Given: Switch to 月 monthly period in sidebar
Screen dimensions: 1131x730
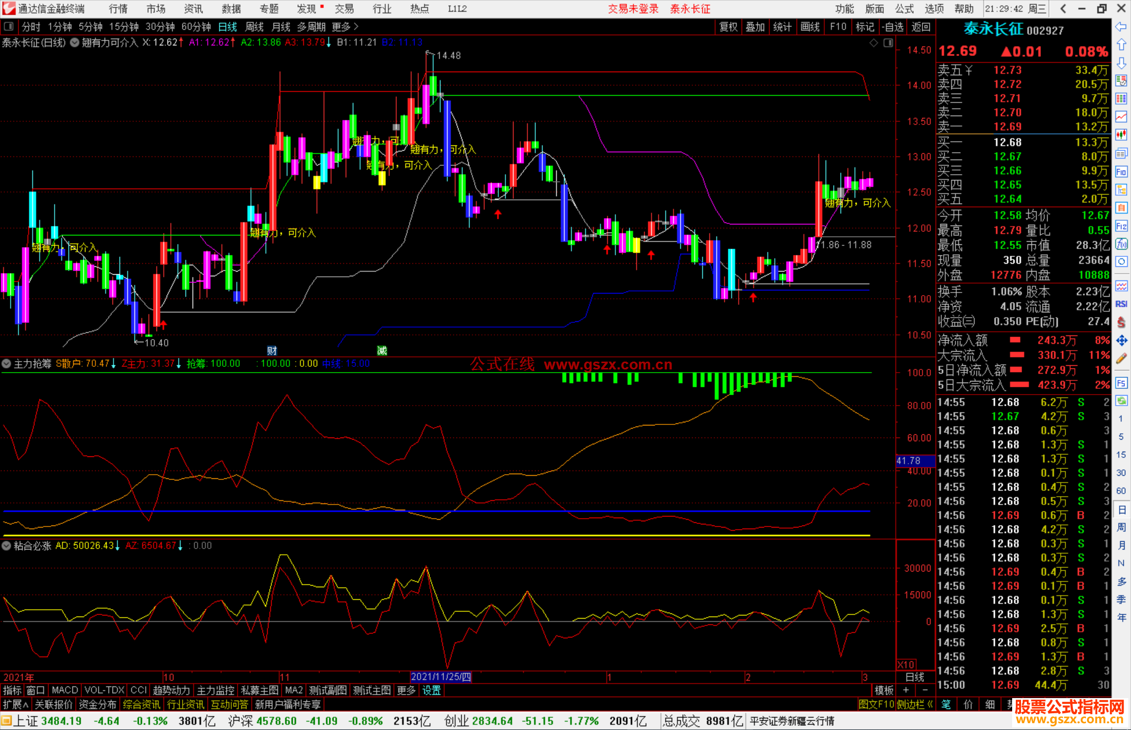Looking at the screenshot, I should tap(1121, 545).
